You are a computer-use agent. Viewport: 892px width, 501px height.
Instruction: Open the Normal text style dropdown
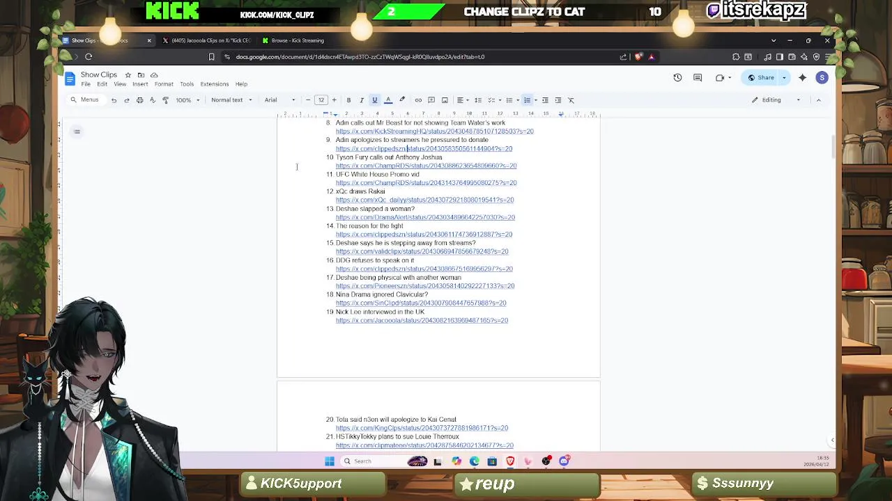(x=231, y=100)
